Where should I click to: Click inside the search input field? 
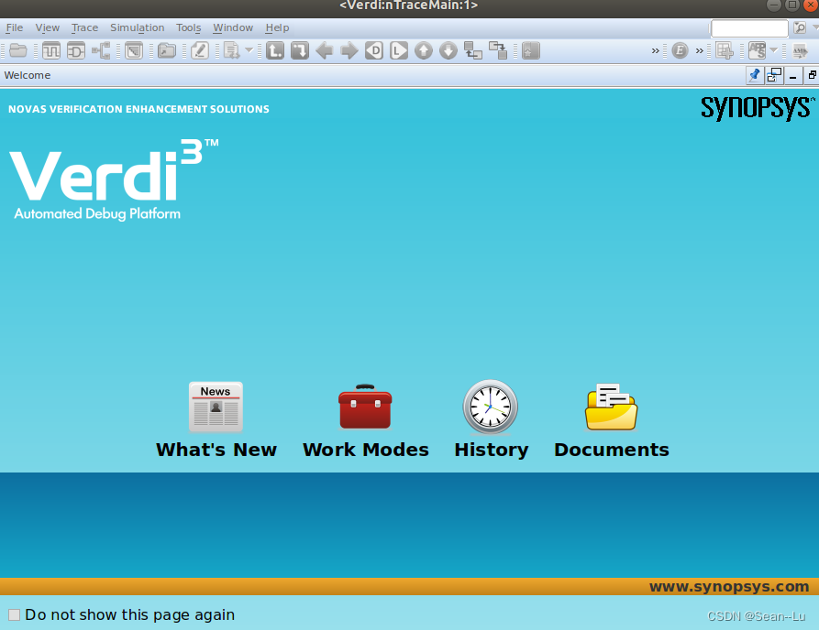pyautogui.click(x=747, y=27)
